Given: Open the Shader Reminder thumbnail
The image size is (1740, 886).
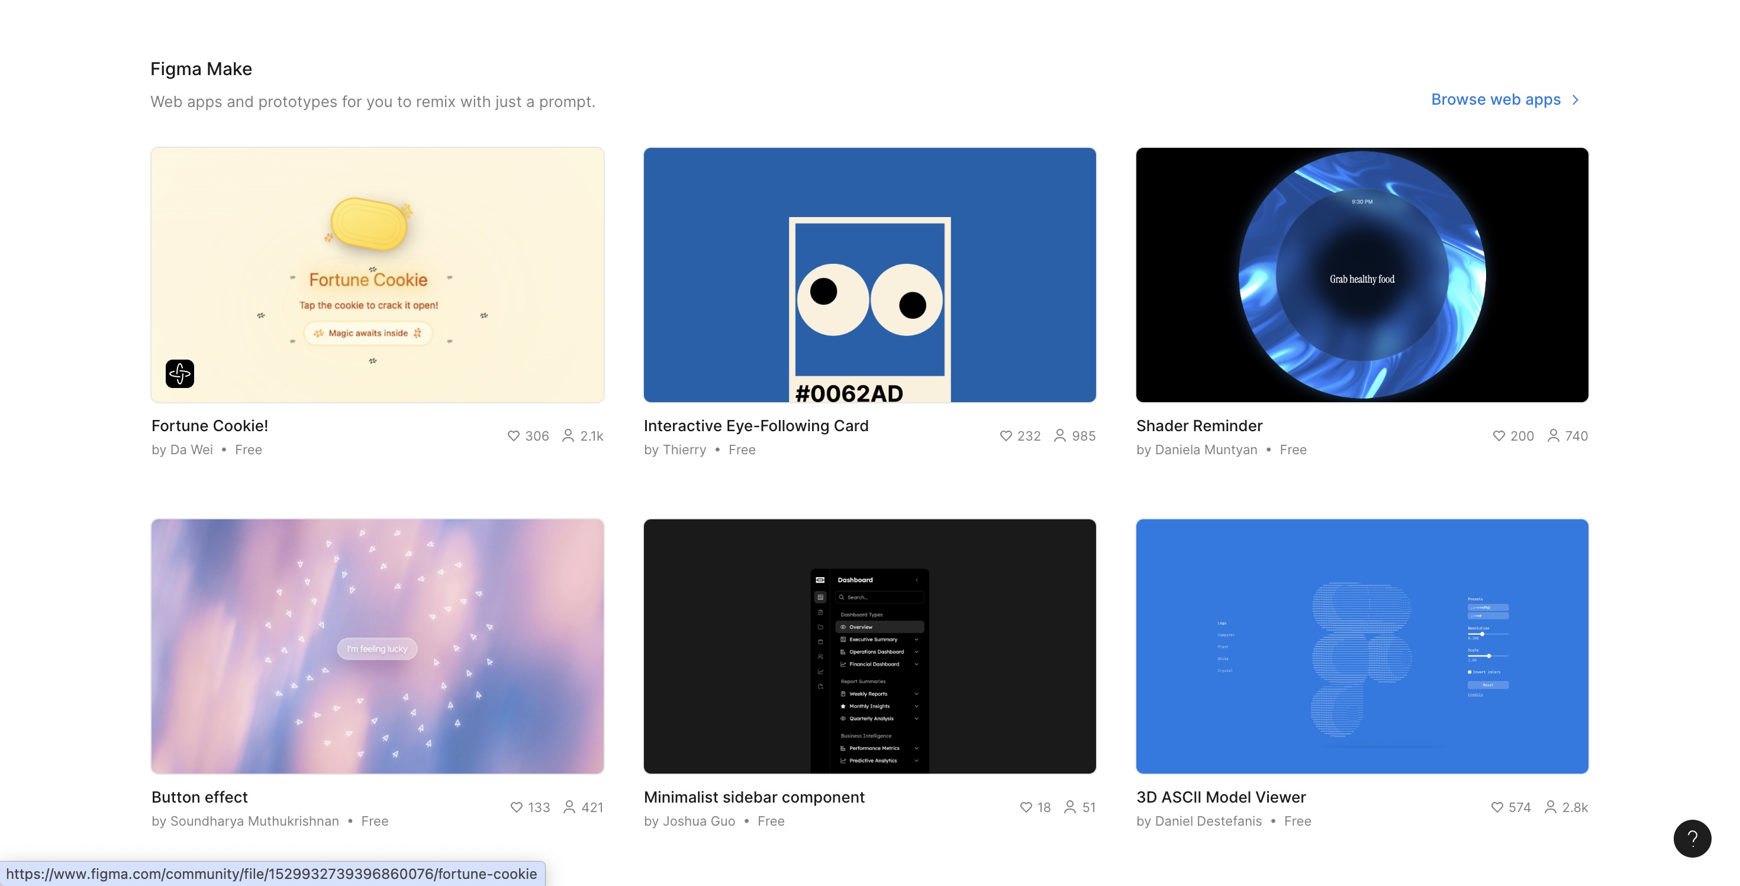Looking at the screenshot, I should pyautogui.click(x=1362, y=274).
